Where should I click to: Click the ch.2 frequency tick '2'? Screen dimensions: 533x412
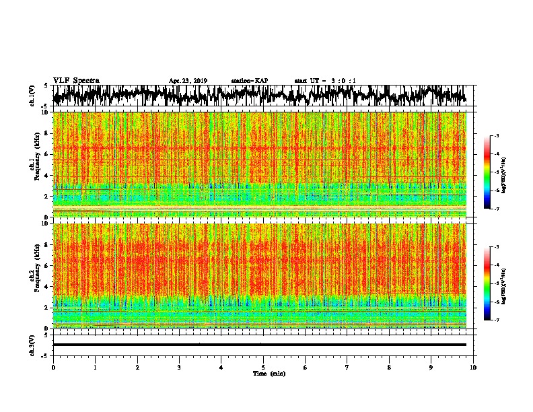(x=48, y=308)
